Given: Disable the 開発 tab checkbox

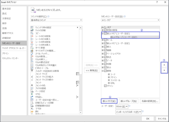Looking at the screenshot, I should [105, 71].
